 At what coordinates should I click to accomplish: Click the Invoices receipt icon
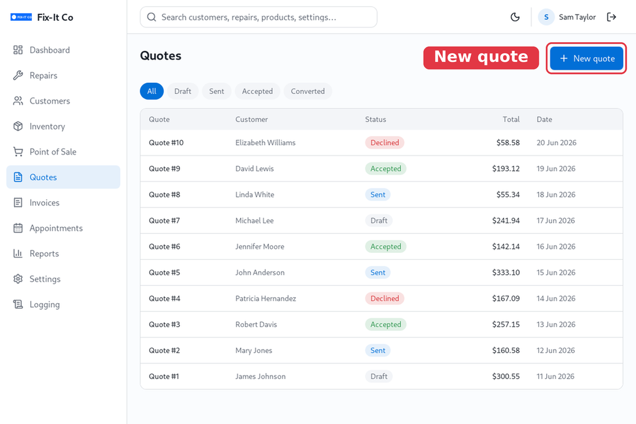(18, 202)
